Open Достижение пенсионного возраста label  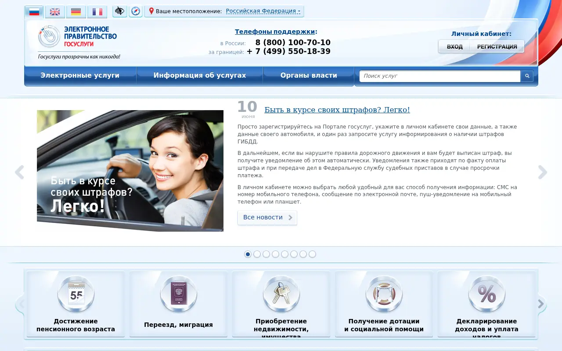point(76,325)
